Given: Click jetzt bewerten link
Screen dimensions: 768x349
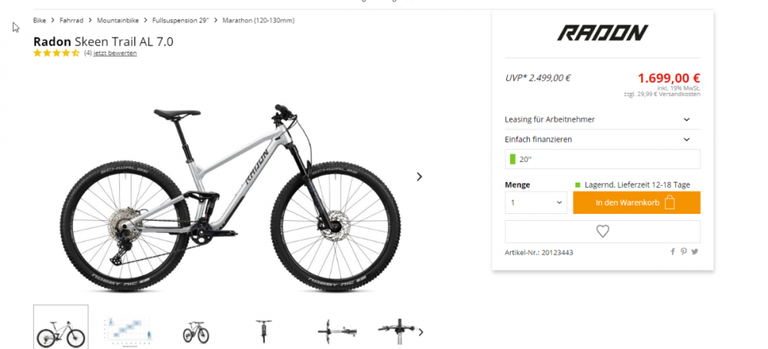Looking at the screenshot, I should tap(115, 54).
